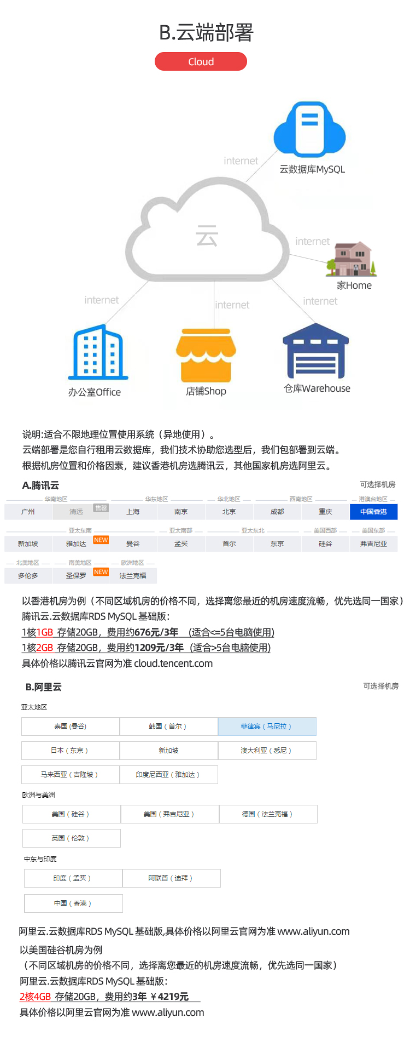The width and height of the screenshot is (410, 1041).
Task: Select the 重庆 region
Action: 325,512
